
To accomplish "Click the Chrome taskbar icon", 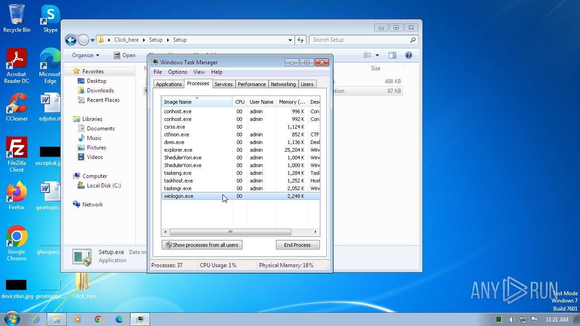I will 98,319.
